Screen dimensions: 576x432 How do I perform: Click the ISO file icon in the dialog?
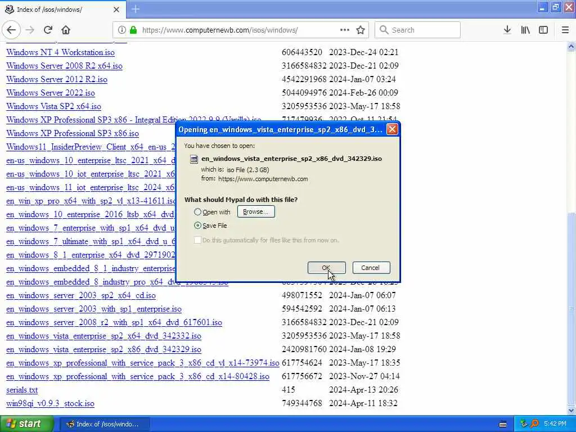pos(193,159)
